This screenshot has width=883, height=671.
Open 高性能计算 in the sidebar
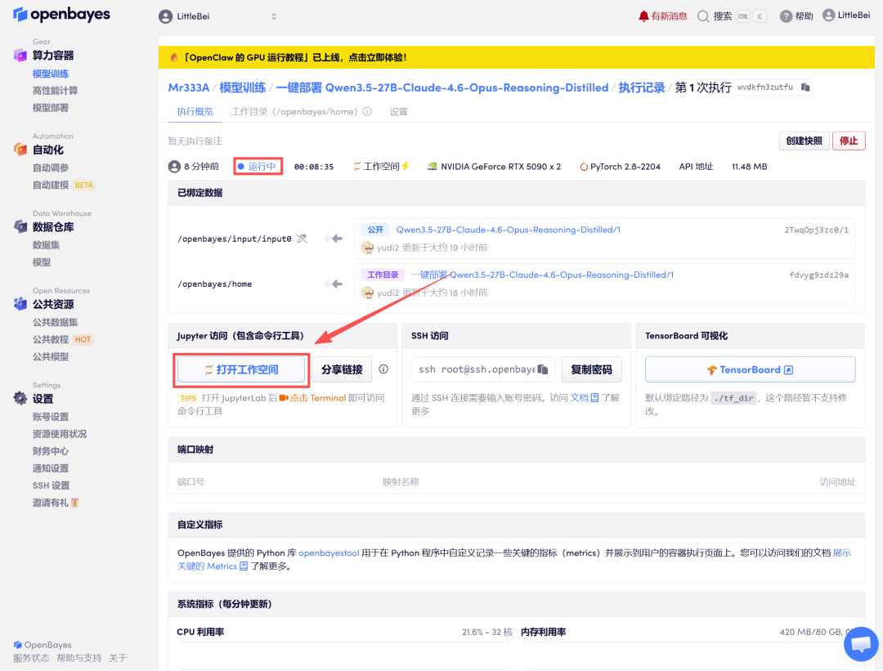(56, 91)
